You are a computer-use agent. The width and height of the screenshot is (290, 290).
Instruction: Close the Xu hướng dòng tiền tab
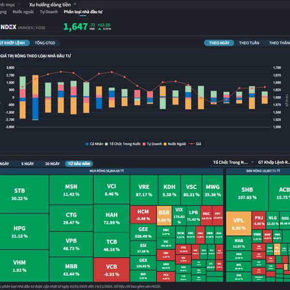75,4
